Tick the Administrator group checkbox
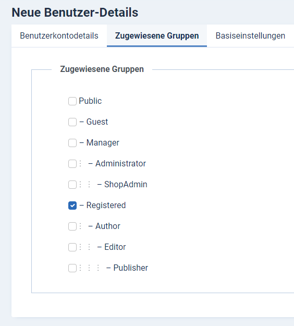The image size is (294, 326). click(72, 164)
